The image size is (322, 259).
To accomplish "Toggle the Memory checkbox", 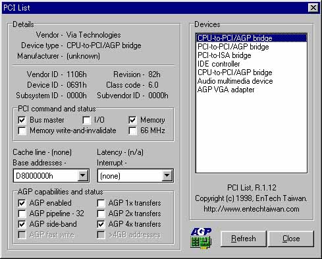I will click(132, 120).
